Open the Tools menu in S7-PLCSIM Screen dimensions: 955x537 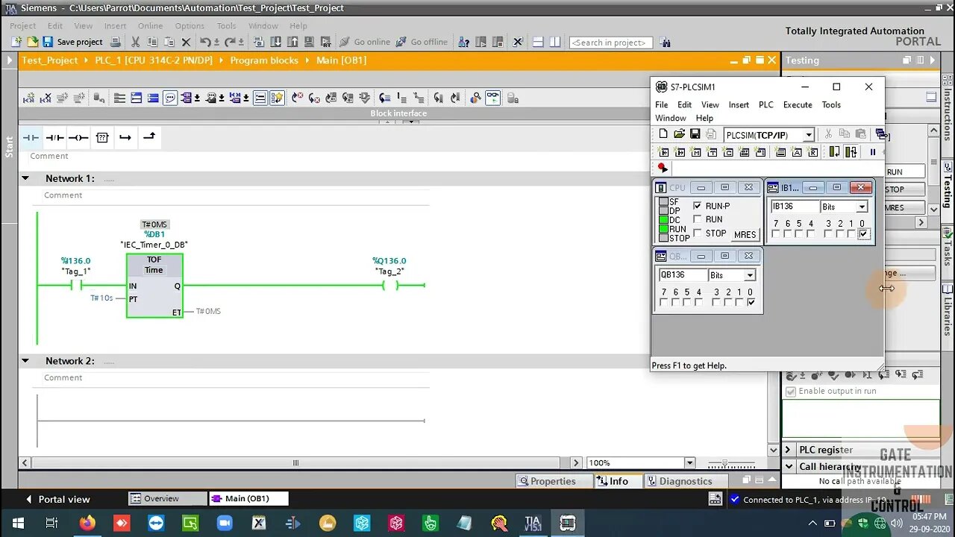pyautogui.click(x=831, y=105)
